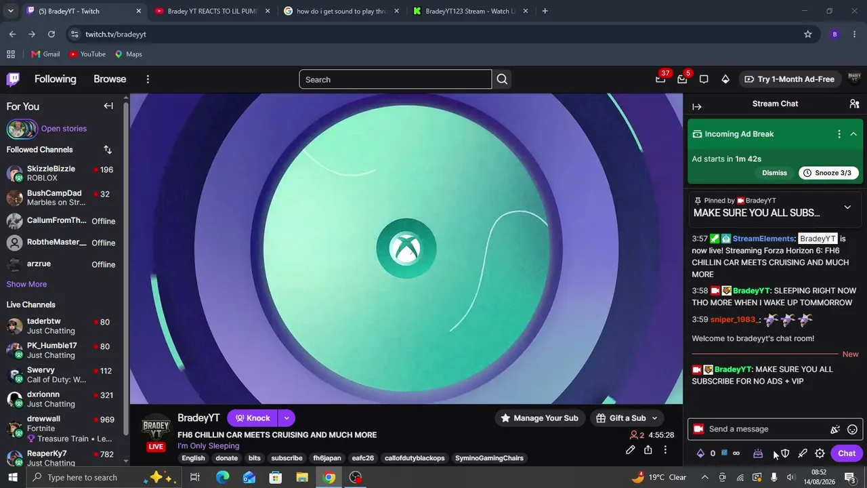Screen dimensions: 867x488
Task: Collapse the For You sidebar
Action: (x=108, y=106)
